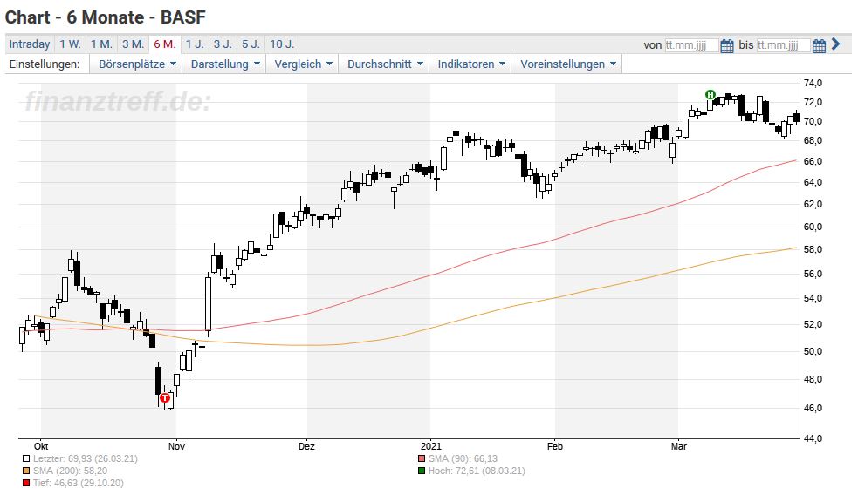
Task: Click the Nov label on the time axis
Action: [176, 446]
